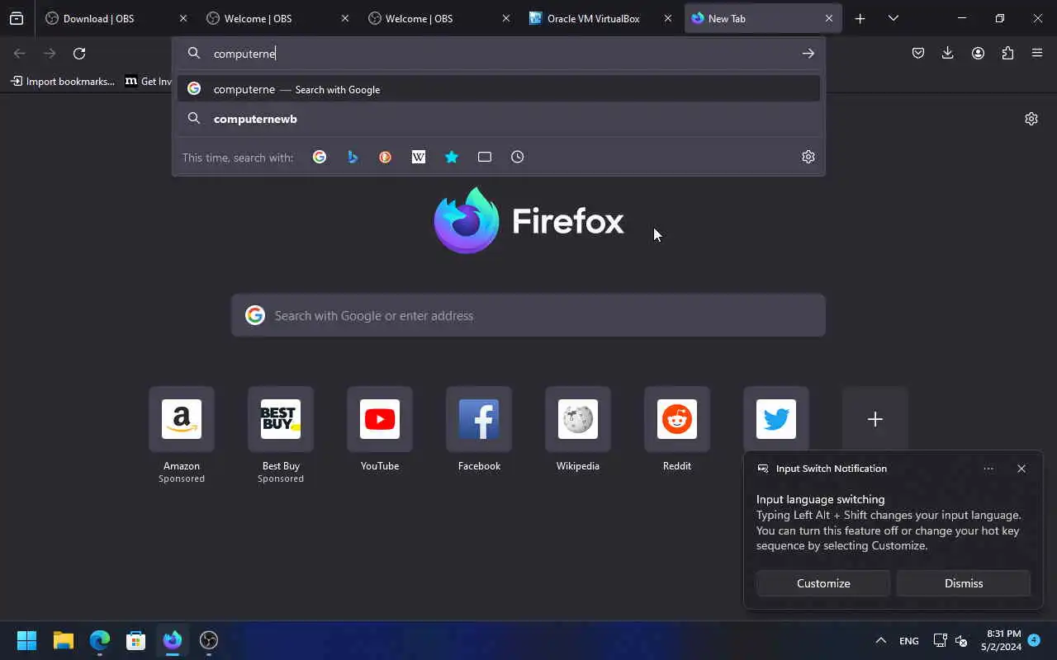Search this time with DuckDuckGo icon
This screenshot has height=660, width=1057.
click(386, 157)
